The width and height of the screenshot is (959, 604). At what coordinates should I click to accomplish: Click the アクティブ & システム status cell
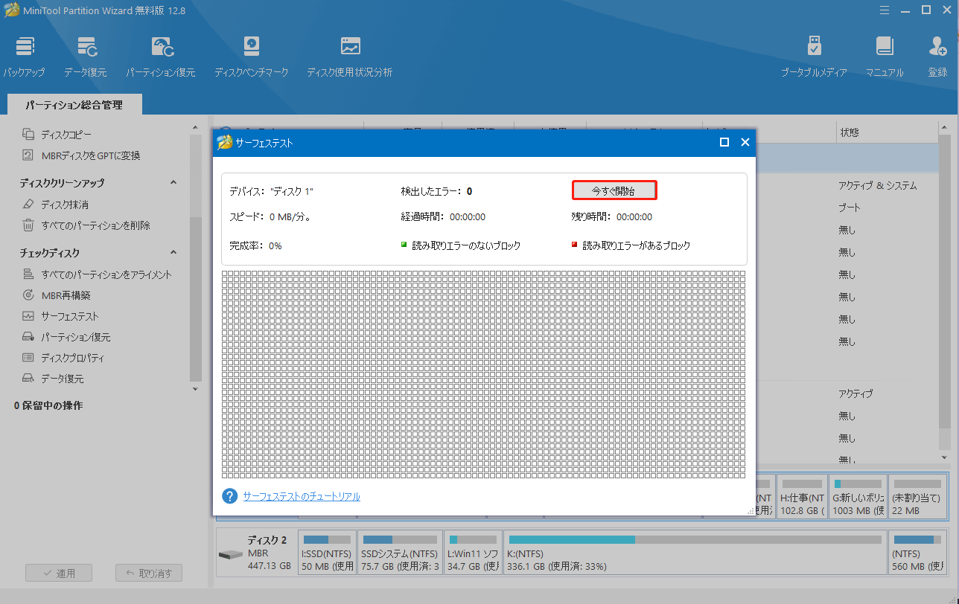(877, 185)
